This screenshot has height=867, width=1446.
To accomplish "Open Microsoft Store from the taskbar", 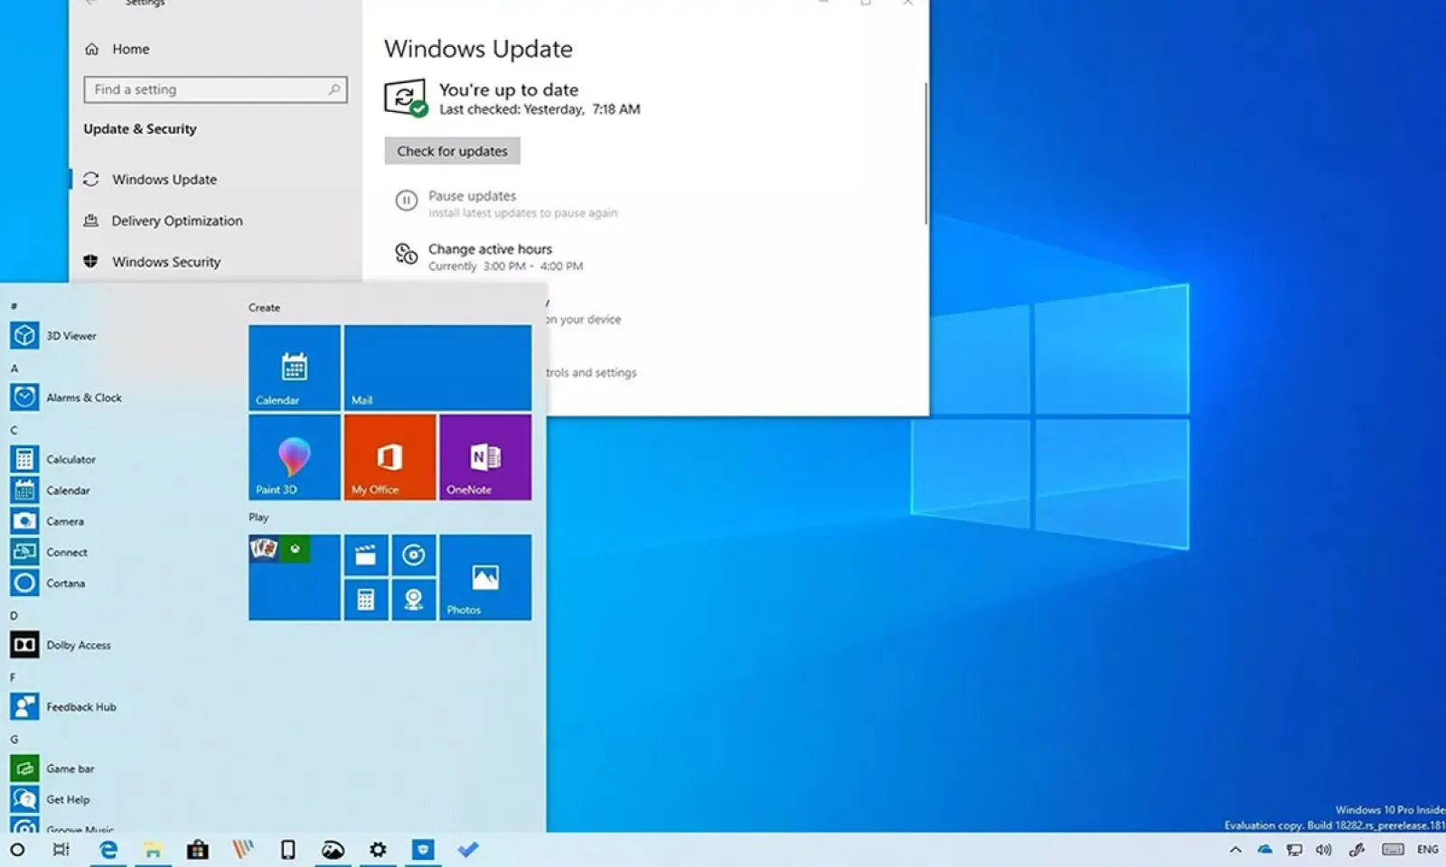I will click(197, 850).
